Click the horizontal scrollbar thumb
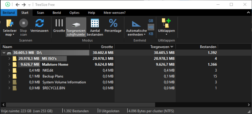 81,105
